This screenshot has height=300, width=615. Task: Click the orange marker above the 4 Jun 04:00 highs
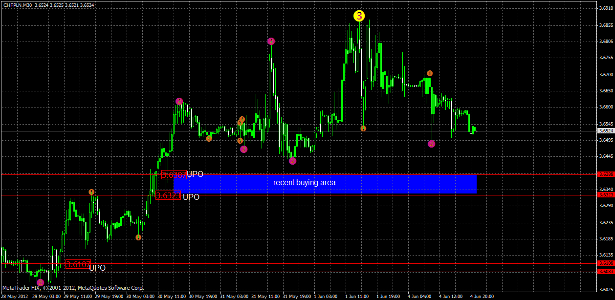tap(429, 73)
